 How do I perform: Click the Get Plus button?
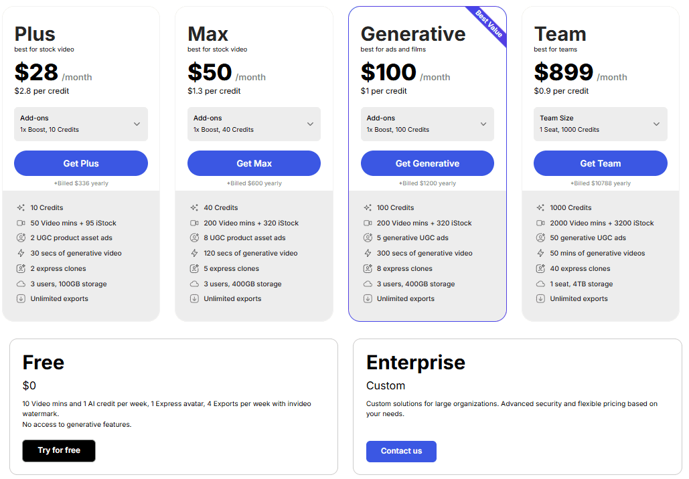(x=80, y=163)
